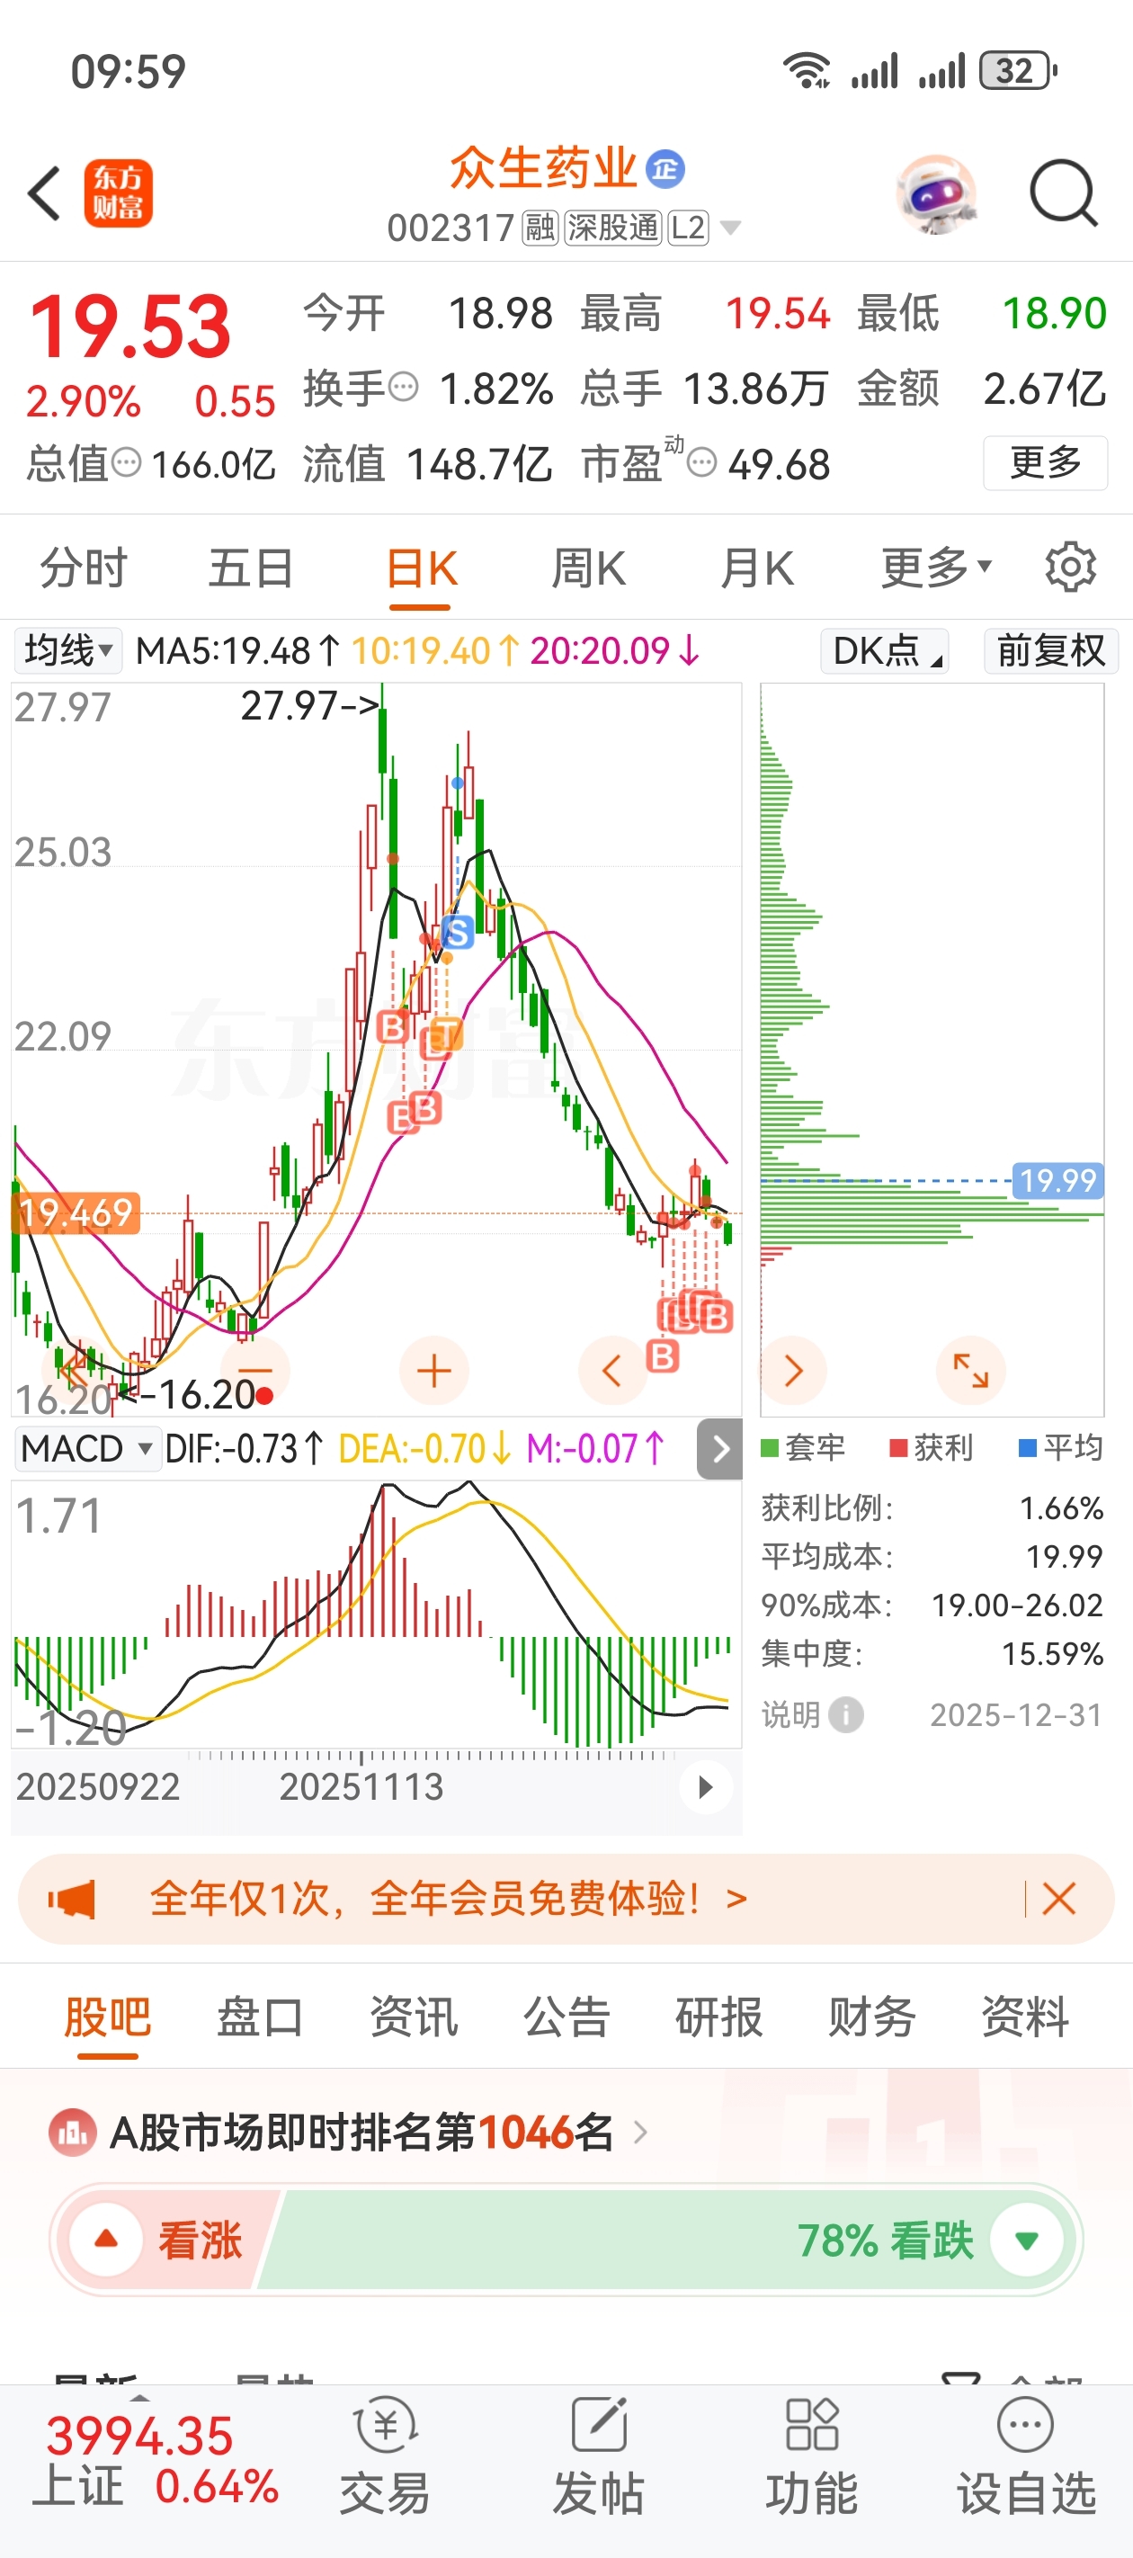Image resolution: width=1133 pixels, height=2558 pixels.
Task: Tap info icon next to 换手
Action: (403, 386)
